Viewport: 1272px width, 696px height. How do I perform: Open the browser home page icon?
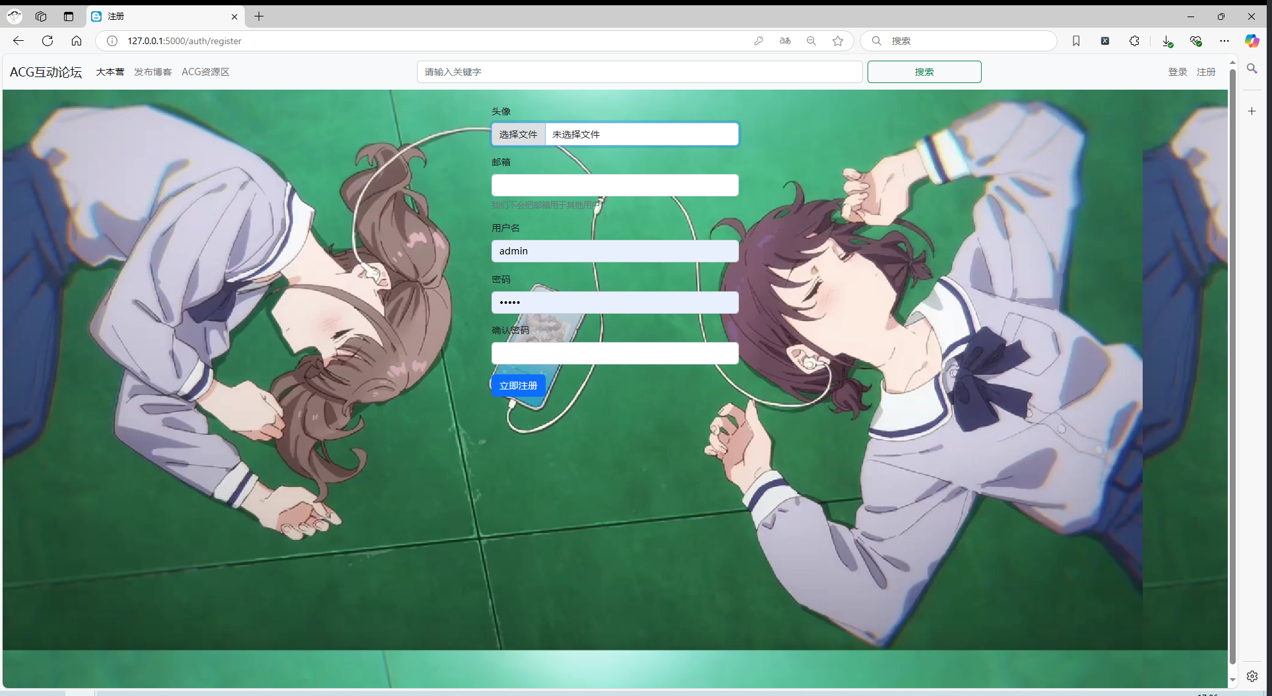tap(77, 41)
